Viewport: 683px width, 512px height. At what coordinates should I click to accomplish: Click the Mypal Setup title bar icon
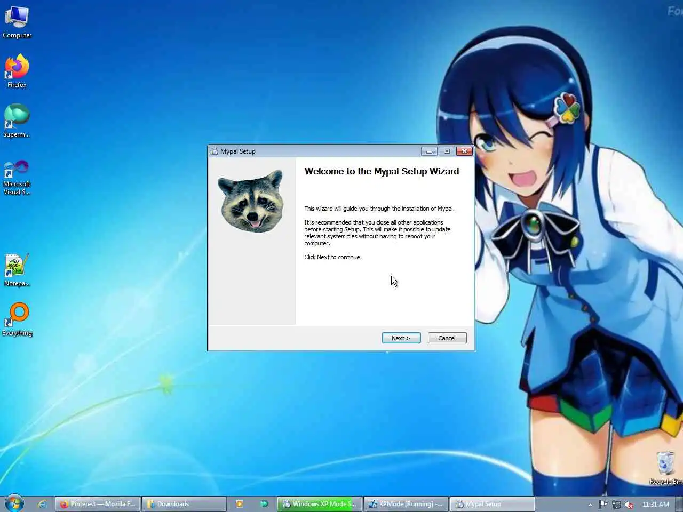(214, 151)
